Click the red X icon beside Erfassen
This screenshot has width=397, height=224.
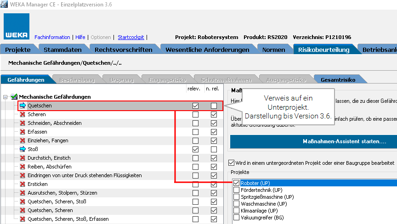tap(23, 132)
